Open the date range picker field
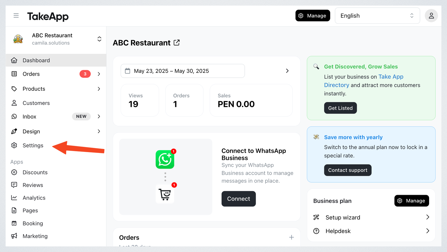 pos(183,71)
